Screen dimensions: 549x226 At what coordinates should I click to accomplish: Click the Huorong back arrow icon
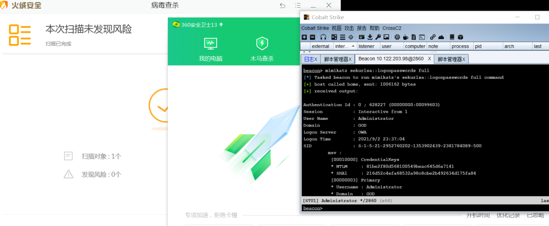pyautogui.click(x=283, y=5)
